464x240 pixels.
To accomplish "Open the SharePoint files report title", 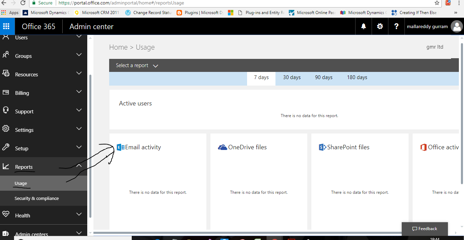I will click(348, 147).
